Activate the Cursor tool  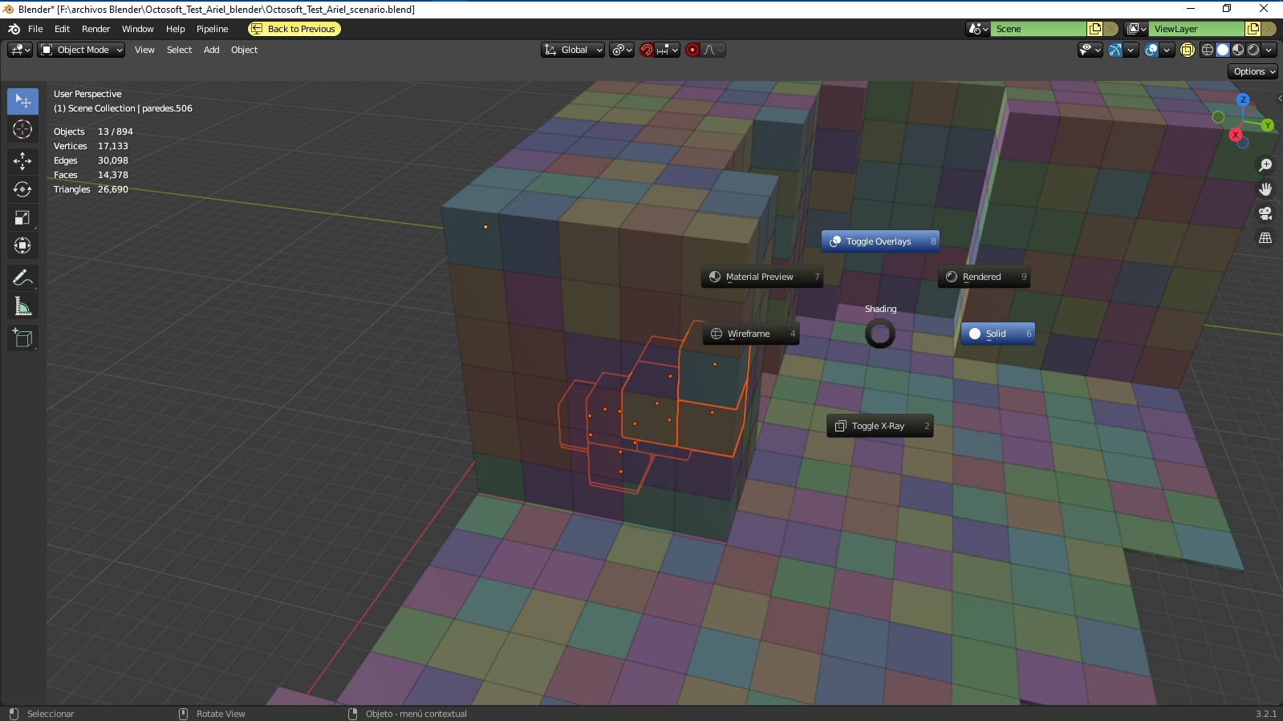pos(22,129)
